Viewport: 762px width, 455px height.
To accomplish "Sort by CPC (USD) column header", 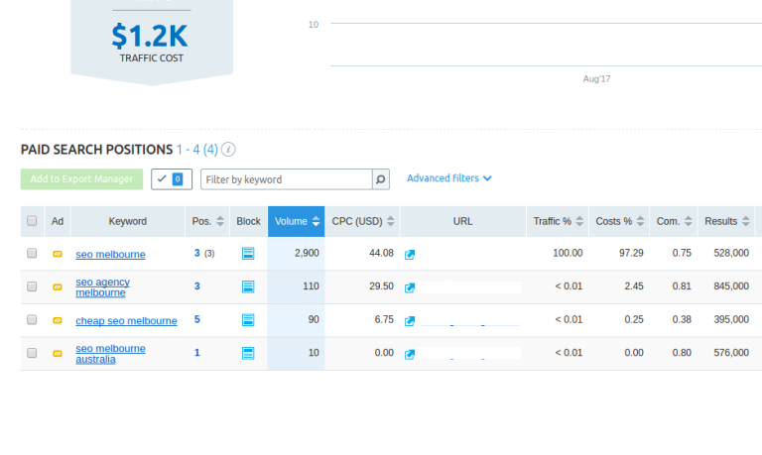I will pyautogui.click(x=362, y=221).
